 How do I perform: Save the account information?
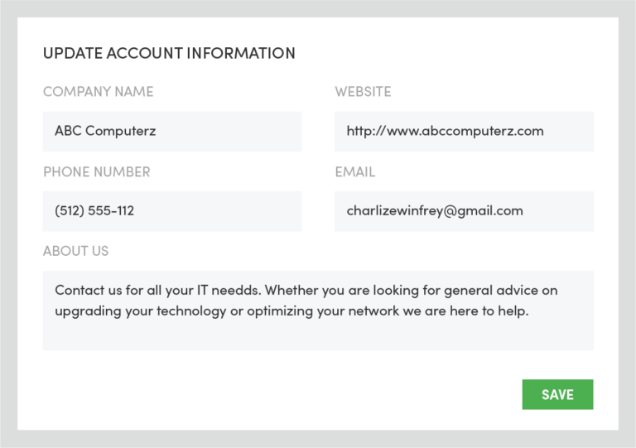[x=557, y=394]
